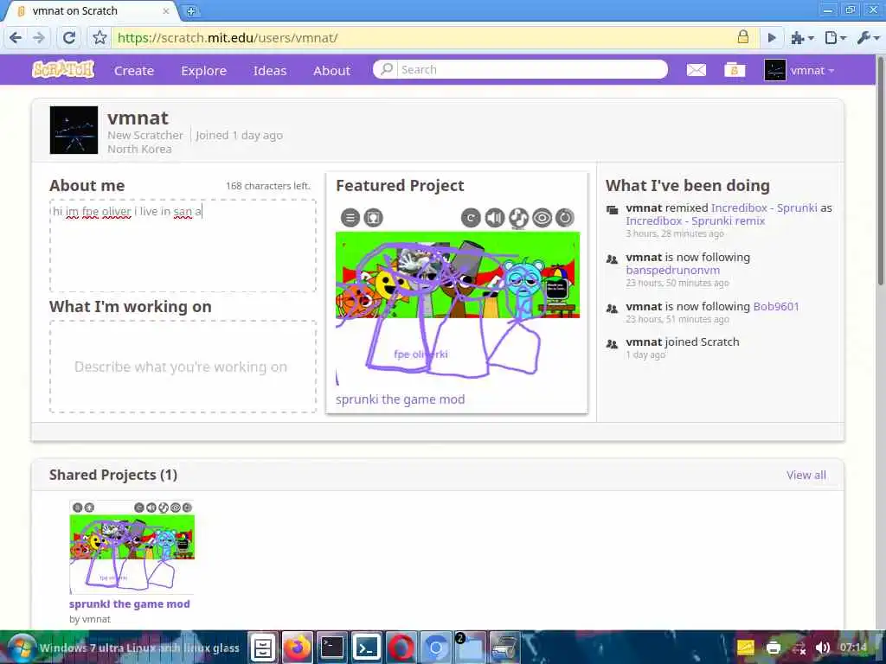Open shared 'sprunki the game mod' title link
This screenshot has height=664, width=886.
(130, 603)
